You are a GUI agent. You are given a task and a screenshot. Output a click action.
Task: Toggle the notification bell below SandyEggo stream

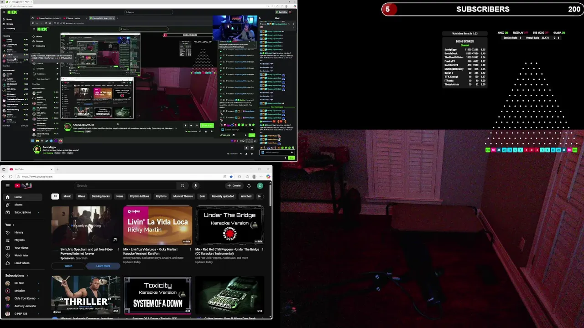coord(246,148)
